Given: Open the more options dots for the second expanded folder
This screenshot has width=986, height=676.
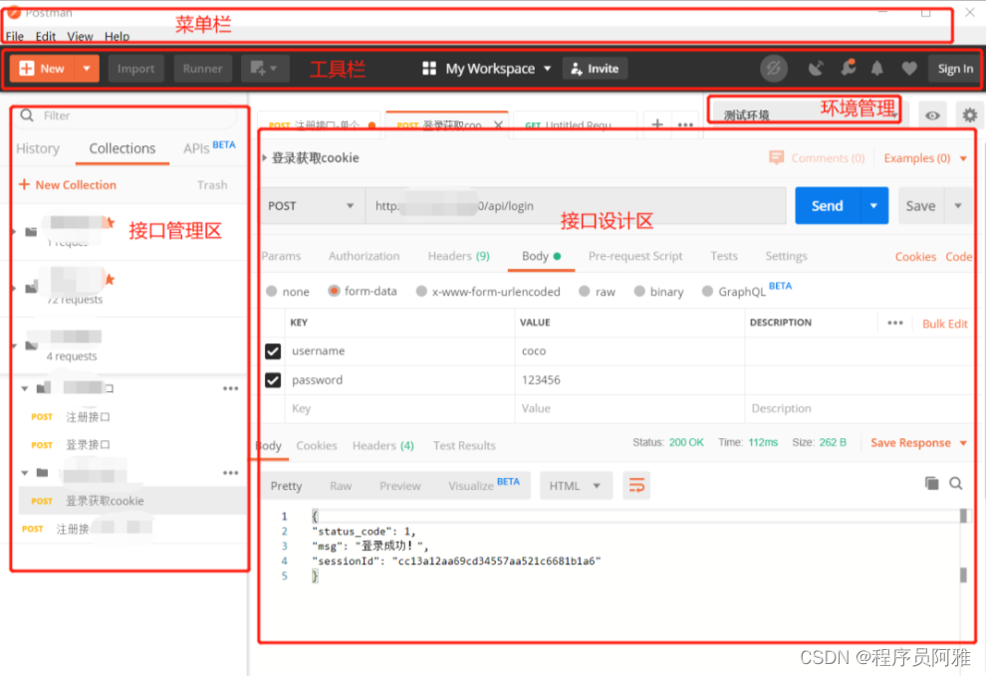Looking at the screenshot, I should pyautogui.click(x=231, y=473).
